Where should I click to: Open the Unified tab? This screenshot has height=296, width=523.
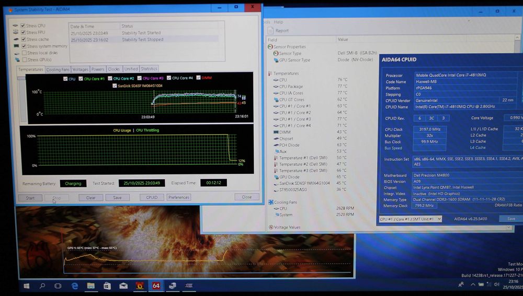coord(131,69)
